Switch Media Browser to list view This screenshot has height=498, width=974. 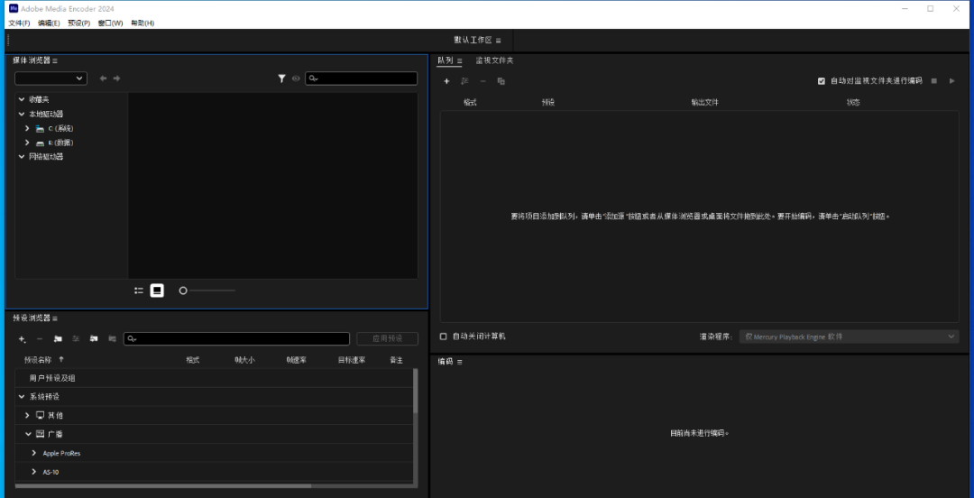click(139, 290)
